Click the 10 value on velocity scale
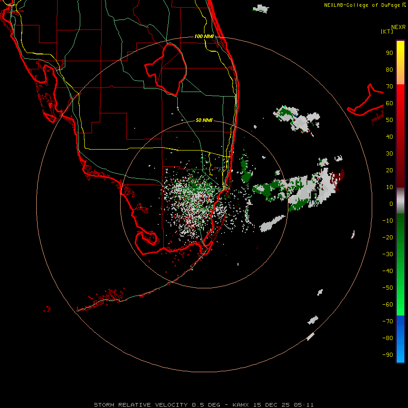 (389, 187)
